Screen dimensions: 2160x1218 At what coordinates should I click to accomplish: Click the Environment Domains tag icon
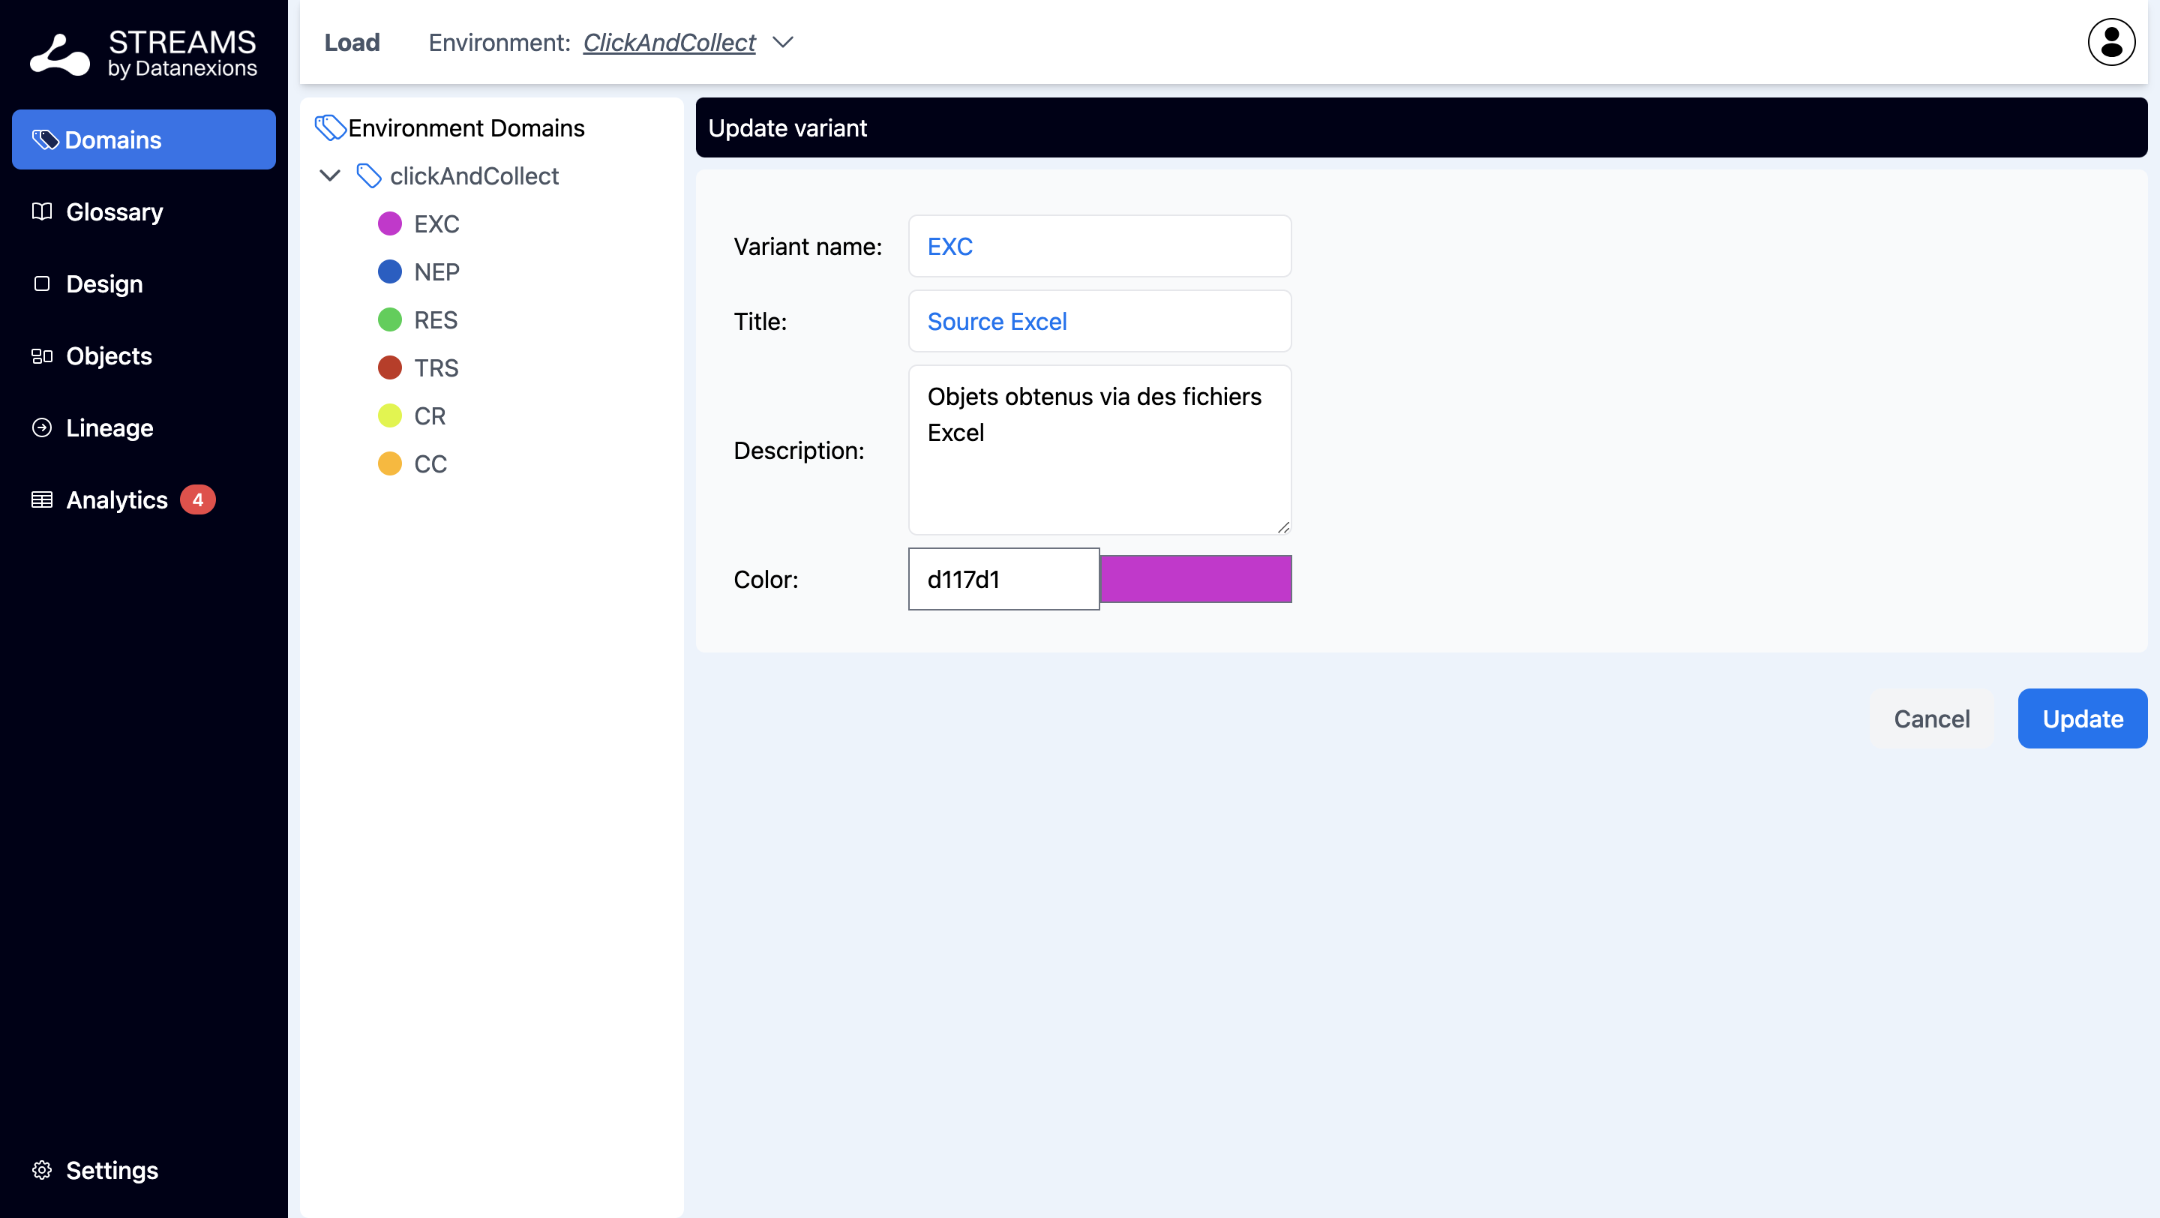click(x=329, y=128)
